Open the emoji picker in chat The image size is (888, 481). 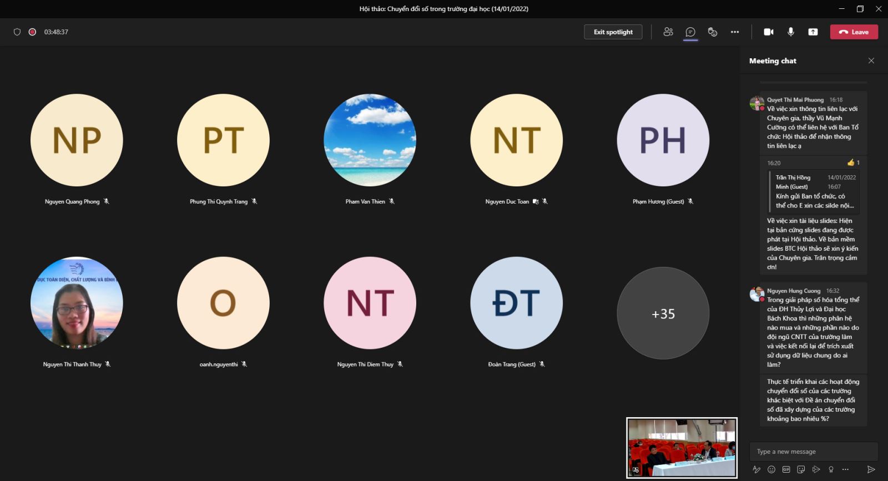771,469
